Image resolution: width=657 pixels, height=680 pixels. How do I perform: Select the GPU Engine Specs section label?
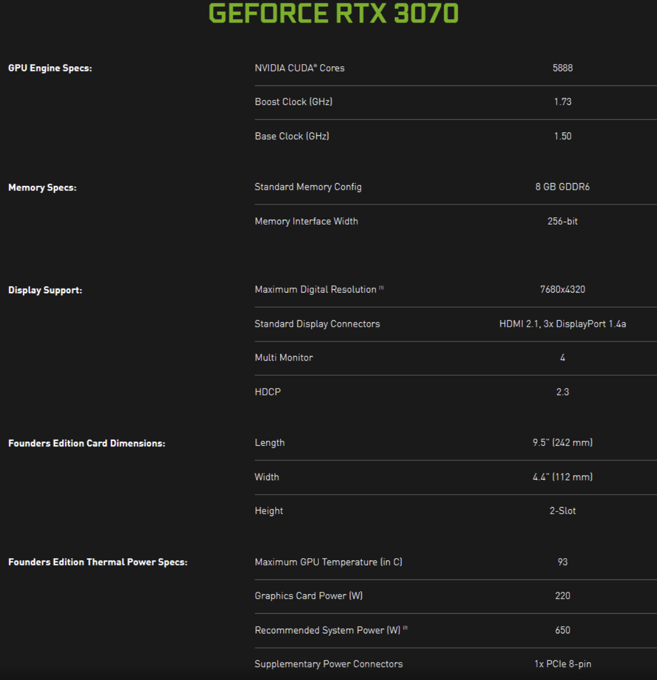pos(50,68)
